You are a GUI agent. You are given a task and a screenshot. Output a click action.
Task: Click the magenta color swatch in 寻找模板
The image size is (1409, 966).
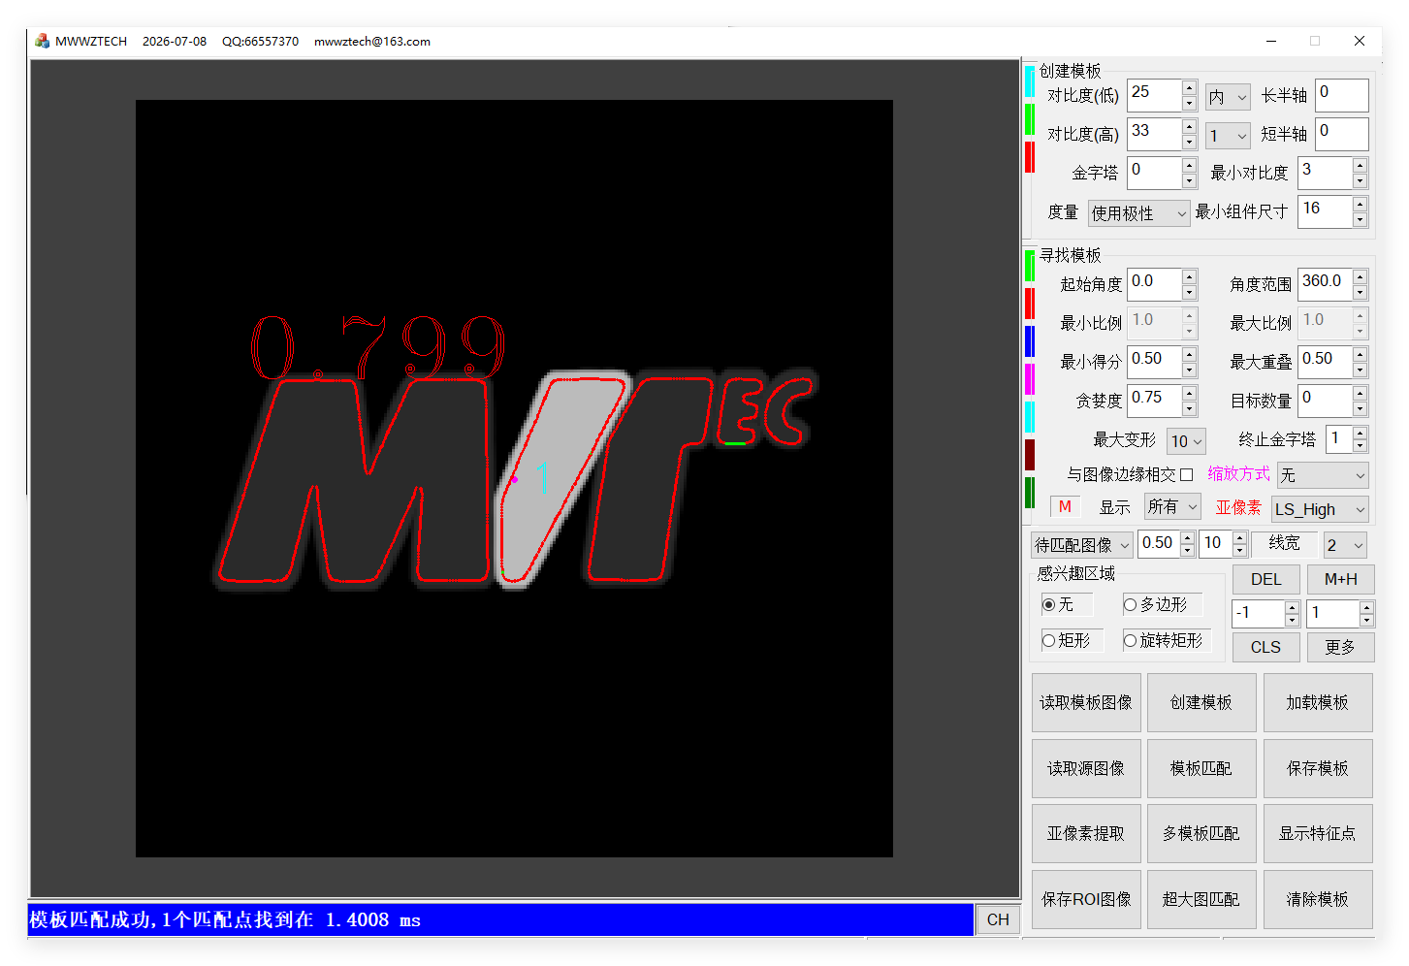(1030, 379)
